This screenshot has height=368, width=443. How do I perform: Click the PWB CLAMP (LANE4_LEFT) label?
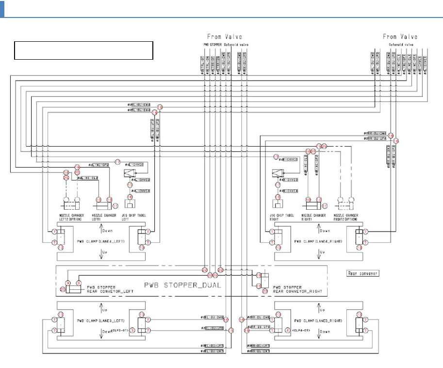100,241
